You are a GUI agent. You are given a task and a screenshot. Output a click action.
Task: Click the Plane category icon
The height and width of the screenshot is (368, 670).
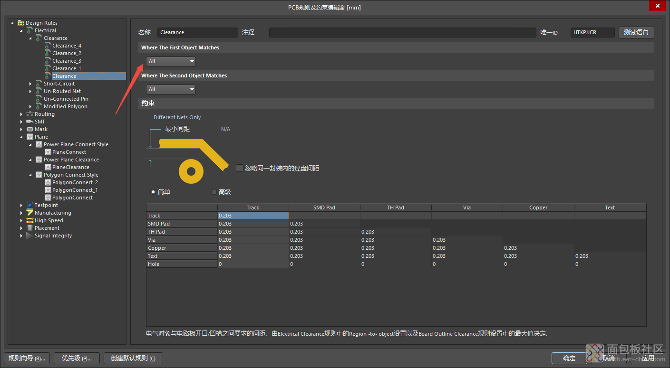(x=30, y=137)
